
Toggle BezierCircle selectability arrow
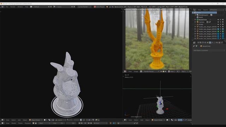(220, 20)
